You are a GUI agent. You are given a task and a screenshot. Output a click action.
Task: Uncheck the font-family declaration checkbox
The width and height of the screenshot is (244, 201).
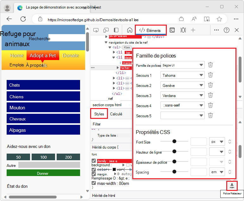pyautogui.click(x=94, y=161)
